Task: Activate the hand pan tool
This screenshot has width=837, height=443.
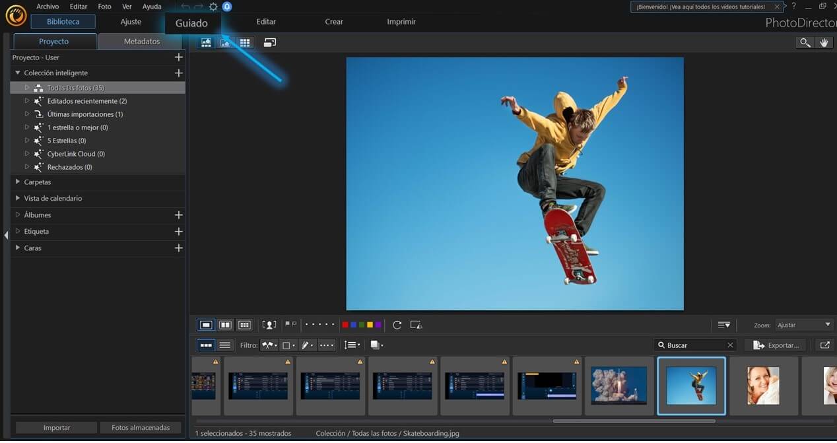Action: tap(824, 42)
